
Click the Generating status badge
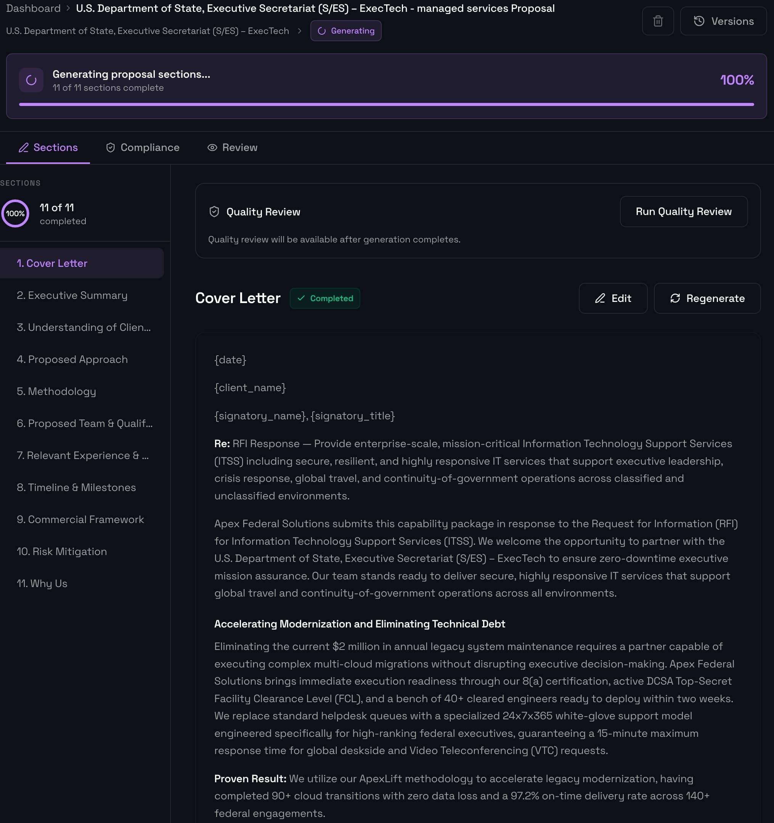click(346, 30)
